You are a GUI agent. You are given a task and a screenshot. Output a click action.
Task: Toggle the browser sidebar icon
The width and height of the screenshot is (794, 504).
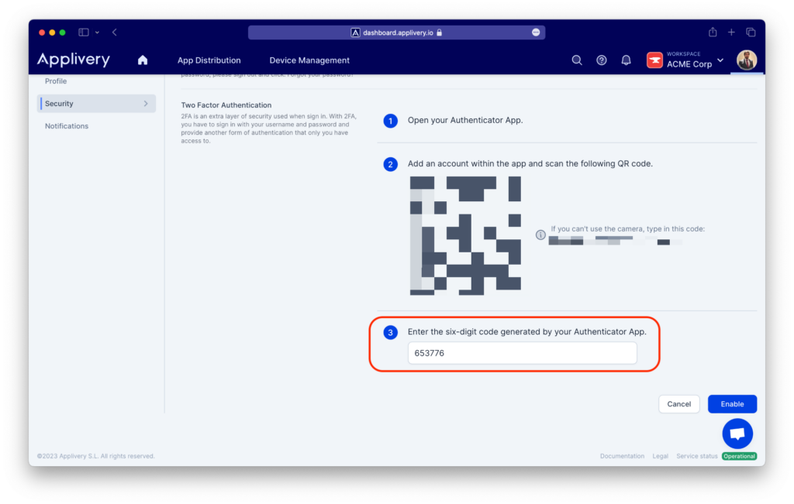pyautogui.click(x=84, y=33)
